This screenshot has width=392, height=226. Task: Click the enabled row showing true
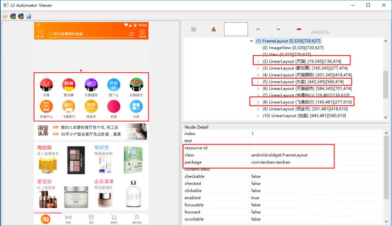point(283,197)
